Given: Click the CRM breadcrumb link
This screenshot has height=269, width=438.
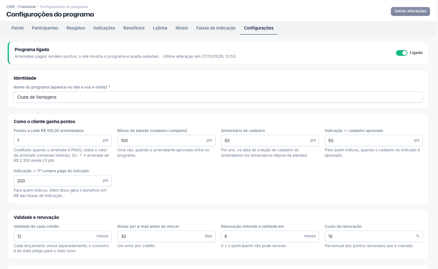Looking at the screenshot, I should coord(10,7).
